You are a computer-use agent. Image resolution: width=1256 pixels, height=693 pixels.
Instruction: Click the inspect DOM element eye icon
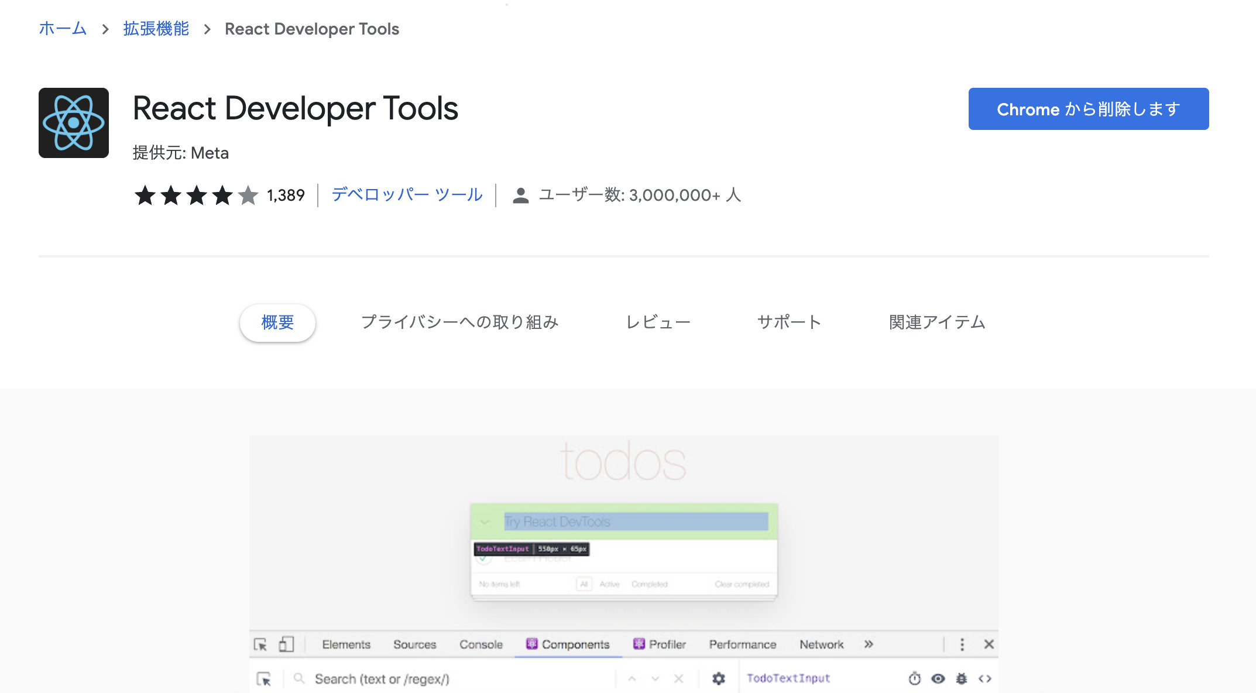pyautogui.click(x=938, y=678)
